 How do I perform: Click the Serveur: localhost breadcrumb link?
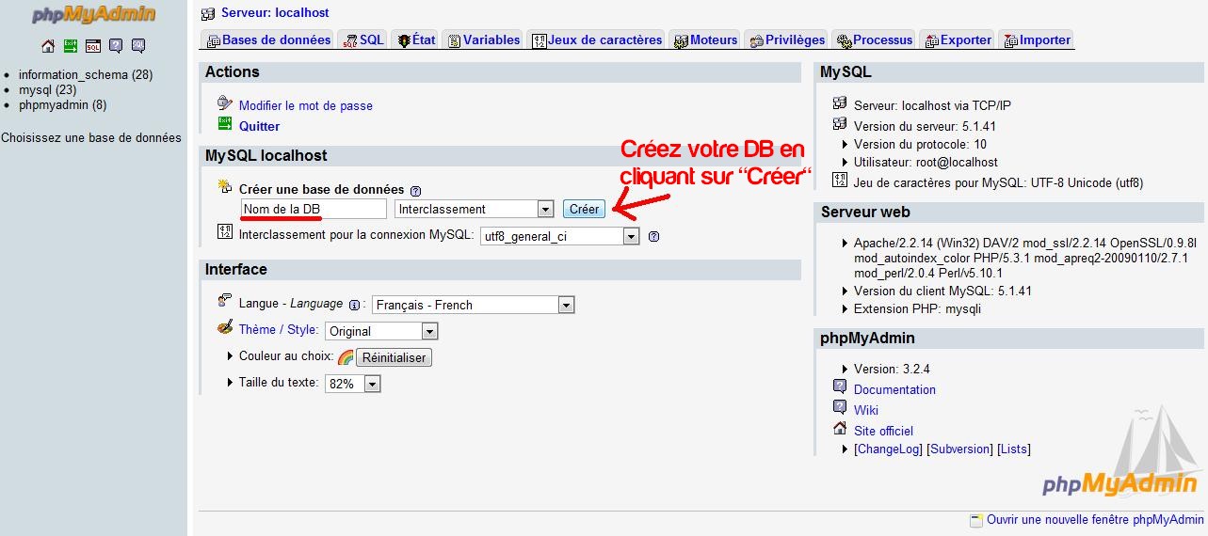tap(275, 13)
